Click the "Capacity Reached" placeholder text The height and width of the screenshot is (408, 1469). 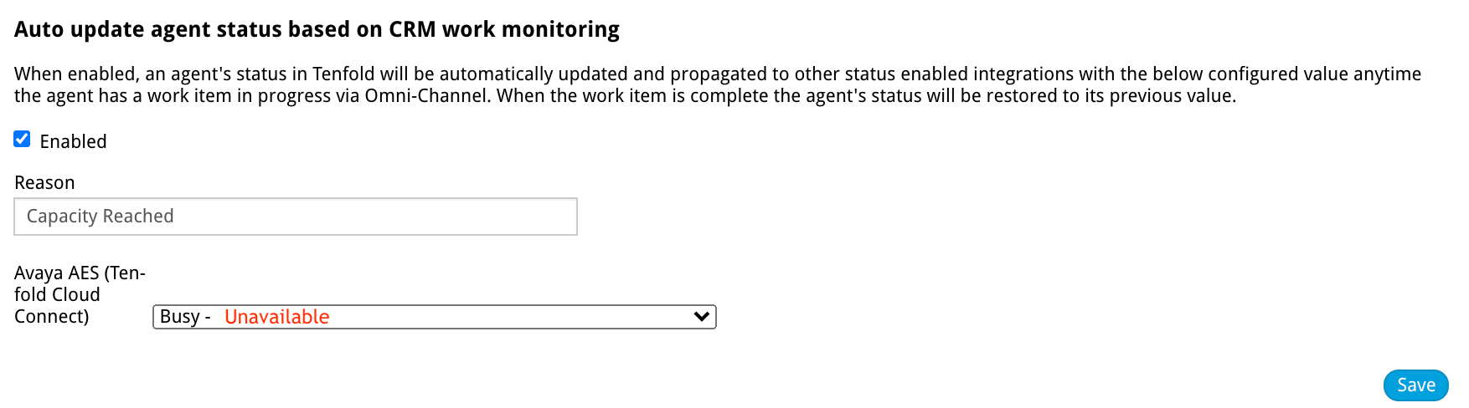tap(100, 217)
